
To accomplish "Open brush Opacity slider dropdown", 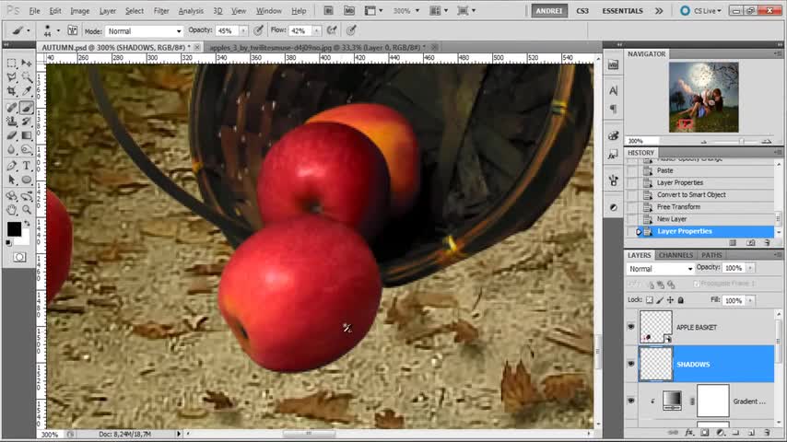I will [x=243, y=31].
